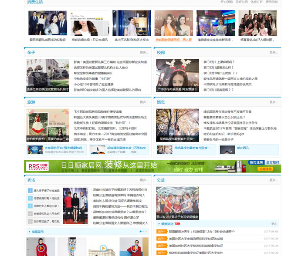This screenshot has height=256, width=305.
Task: Click the RRS.com logo in the banner
Action: coord(38,166)
